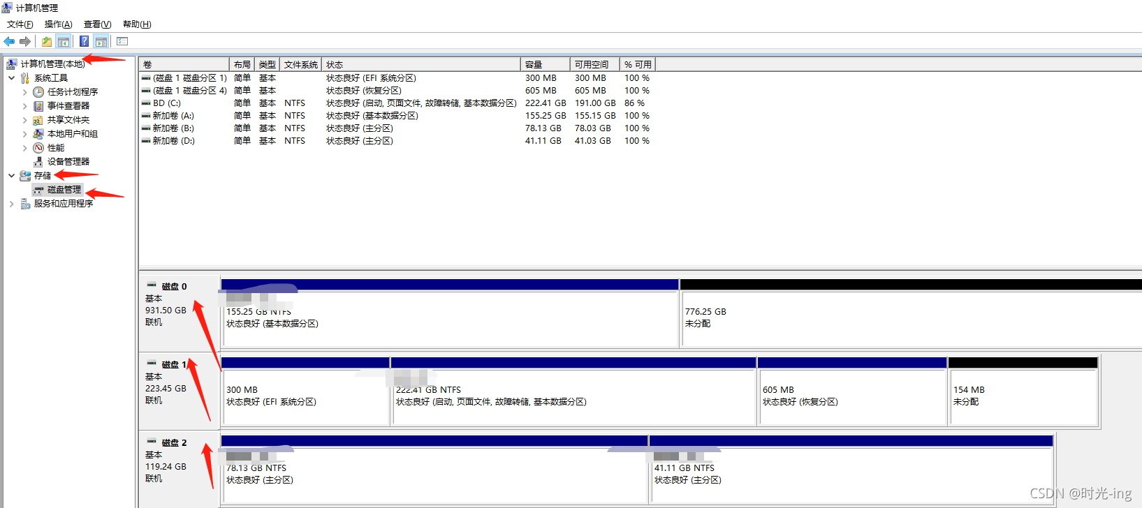Viewport: 1142px width, 508px height.
Task: Click the Forward arrow toolbar icon
Action: click(25, 41)
